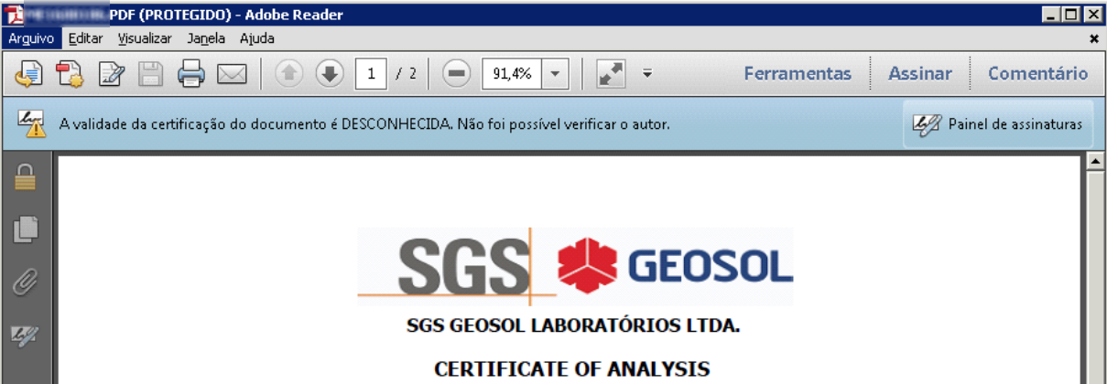The image size is (1107, 384).
Task: Toggle read mode full-screen icon
Action: [611, 74]
